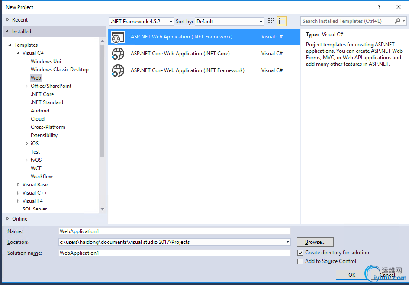Expand the tvOS tree node
Screen dimensions: 409x285
(26, 160)
